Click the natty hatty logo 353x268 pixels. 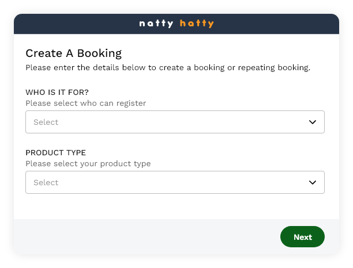[176, 24]
